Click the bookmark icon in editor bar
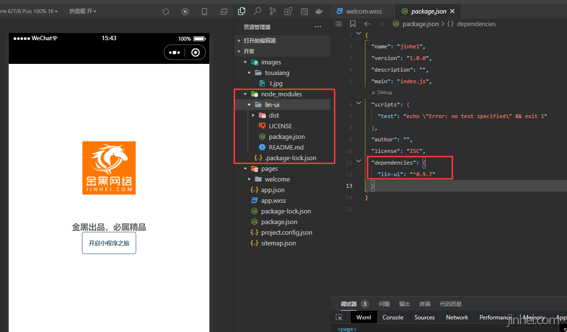Screen dimensions: 567x332 (x=353, y=24)
